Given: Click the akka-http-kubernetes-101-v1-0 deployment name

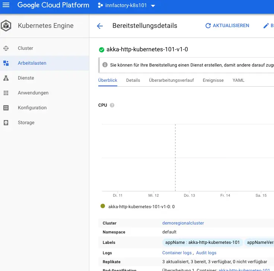Looking at the screenshot, I should click(x=147, y=49).
